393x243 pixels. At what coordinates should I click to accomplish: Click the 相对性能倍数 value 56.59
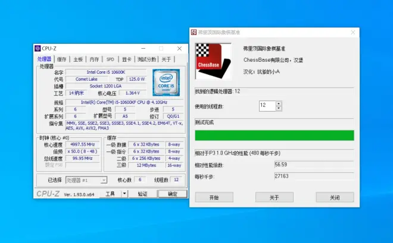pyautogui.click(x=314, y=165)
